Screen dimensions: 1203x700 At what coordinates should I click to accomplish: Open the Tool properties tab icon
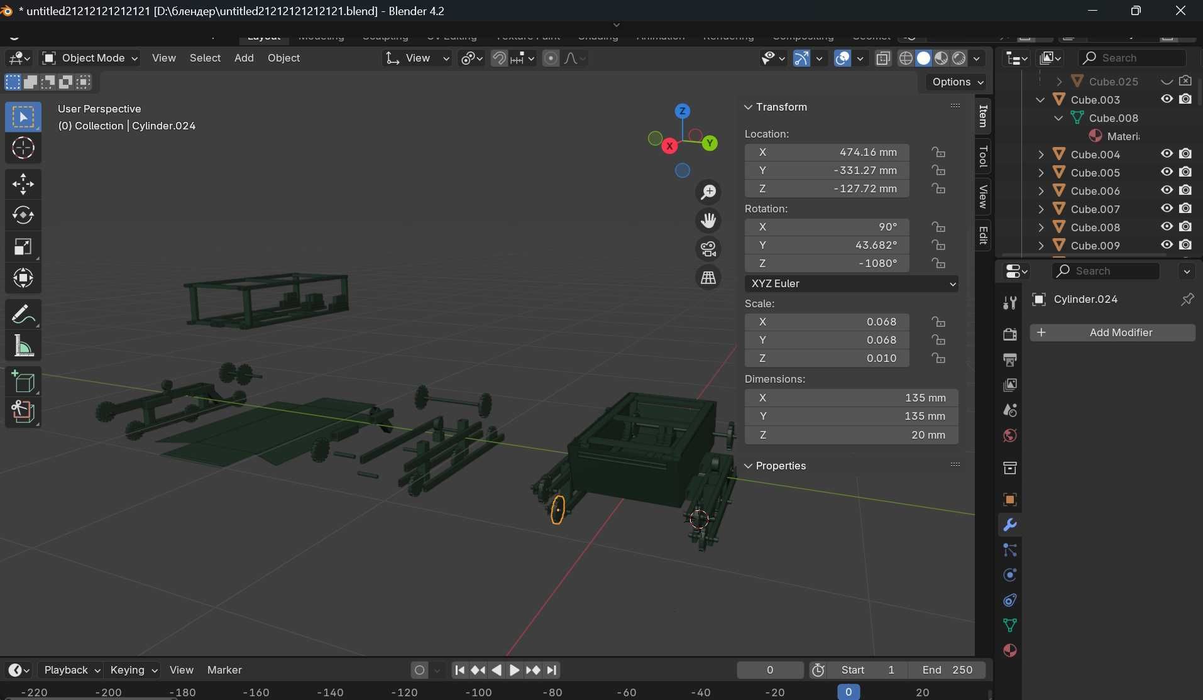click(x=1010, y=303)
